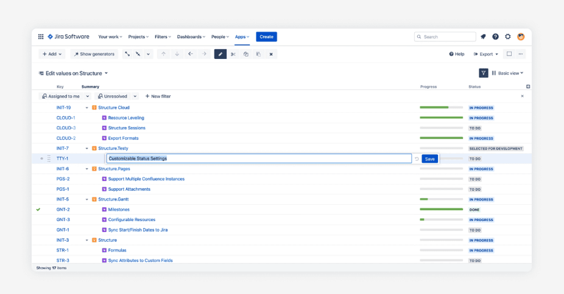This screenshot has width=564, height=294.
Task: Open the CLOUD-1 issue key link
Action: click(x=66, y=118)
